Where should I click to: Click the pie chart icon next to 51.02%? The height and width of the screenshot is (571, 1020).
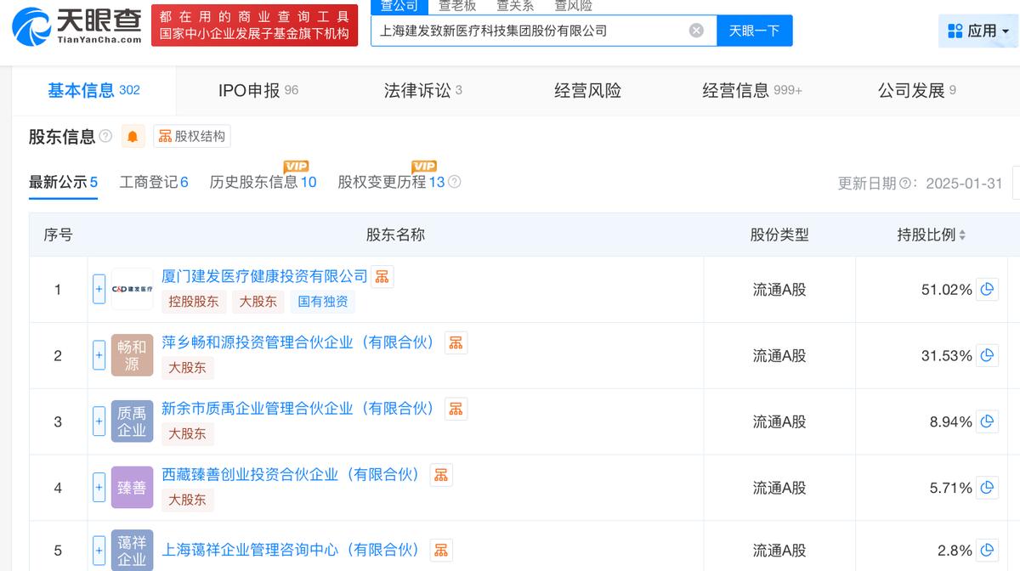tap(987, 290)
